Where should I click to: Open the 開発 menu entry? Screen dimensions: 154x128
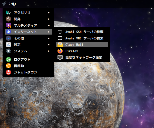[28, 19]
